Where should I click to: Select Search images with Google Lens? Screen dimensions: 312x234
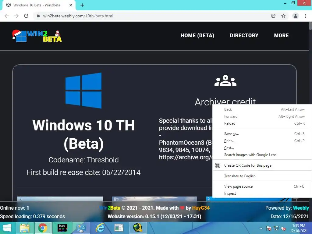click(262, 154)
